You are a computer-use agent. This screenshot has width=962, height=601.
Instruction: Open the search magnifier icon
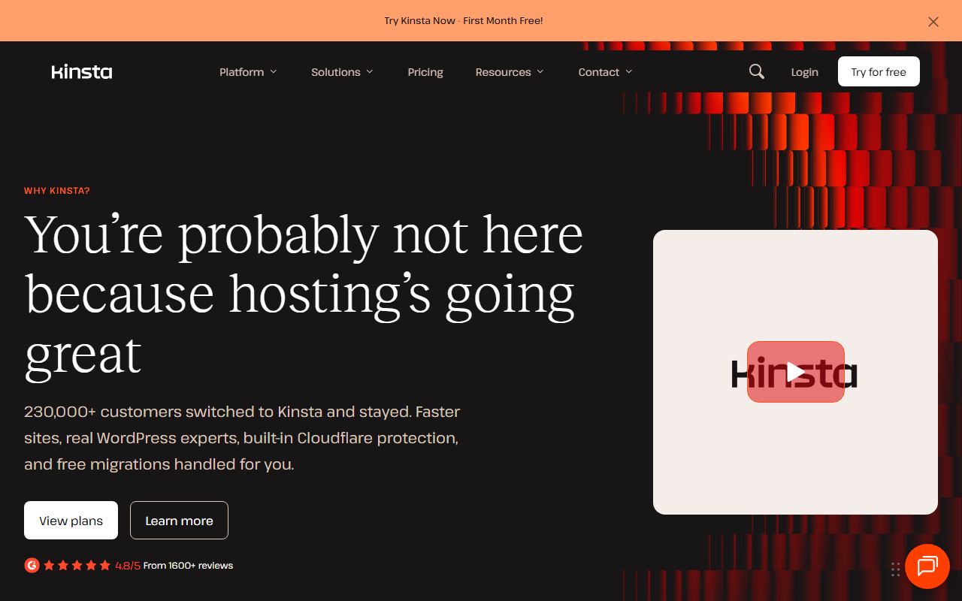[757, 71]
